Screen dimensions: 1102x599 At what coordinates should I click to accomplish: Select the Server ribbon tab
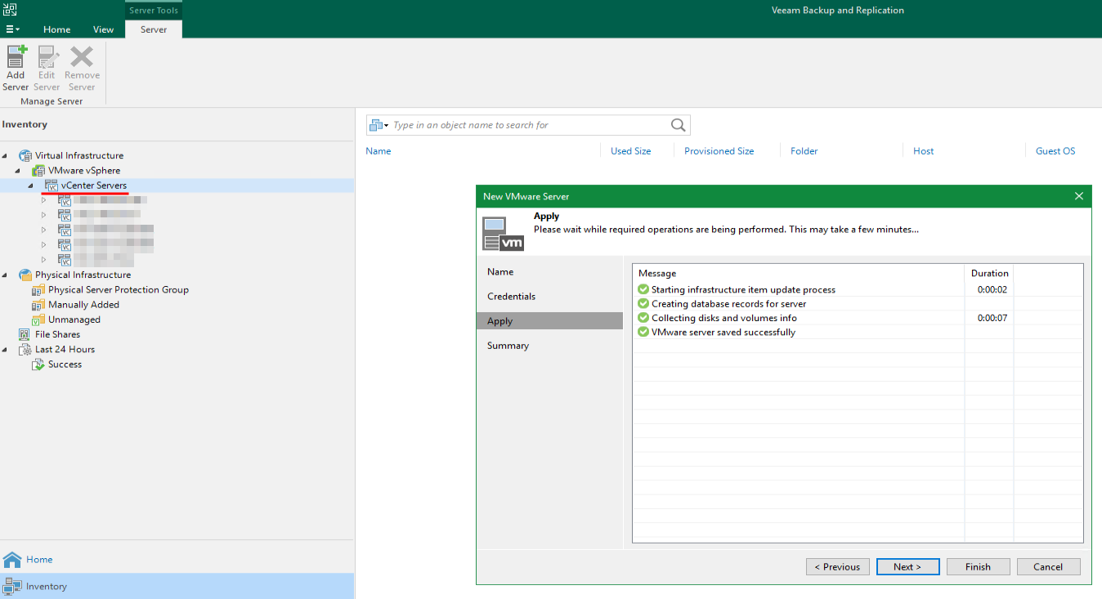coord(154,29)
